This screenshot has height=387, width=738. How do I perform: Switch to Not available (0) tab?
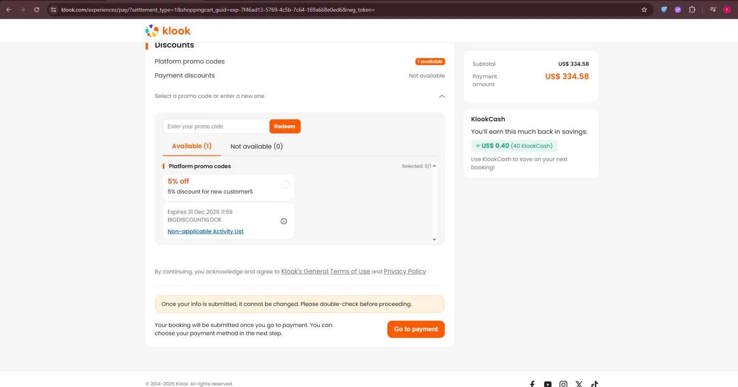[256, 147]
